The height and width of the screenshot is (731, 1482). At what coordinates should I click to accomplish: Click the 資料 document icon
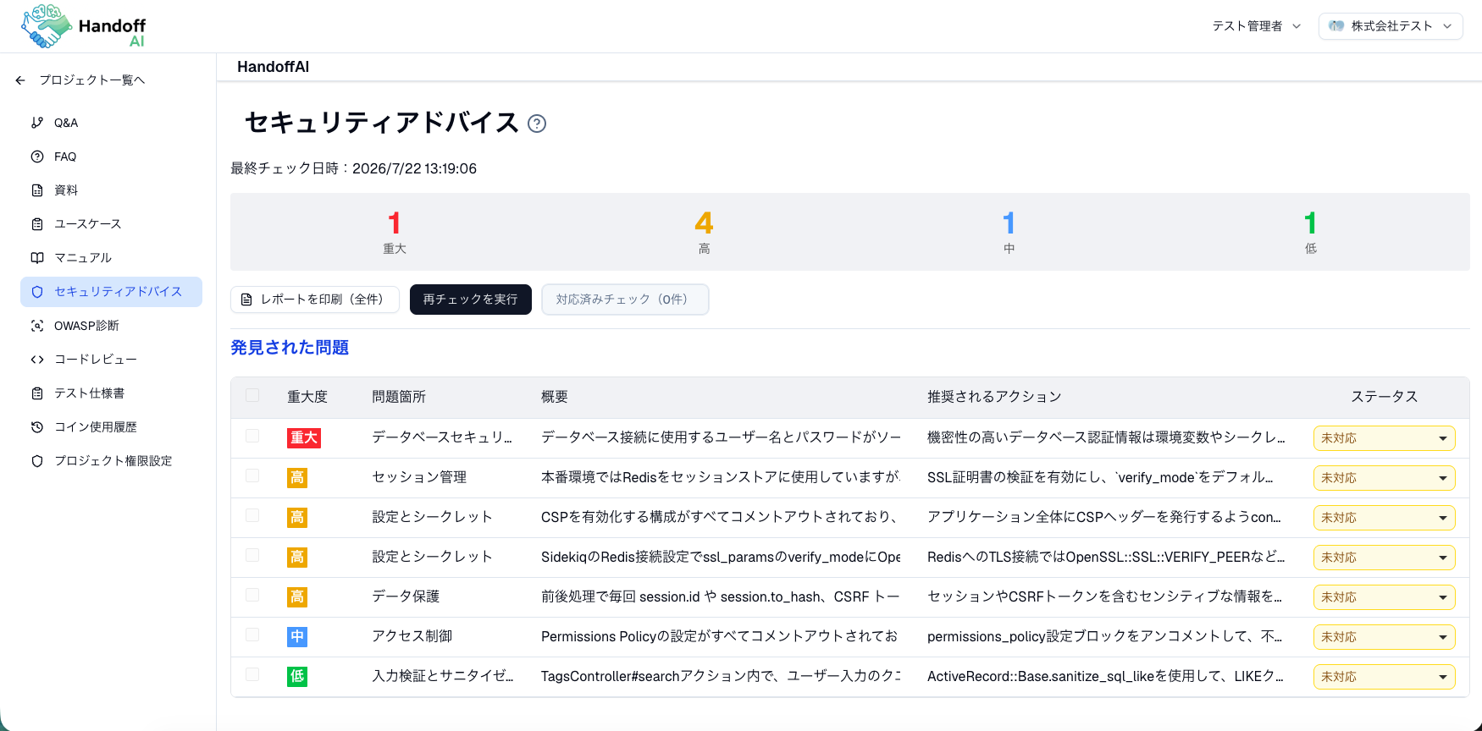pyautogui.click(x=37, y=190)
